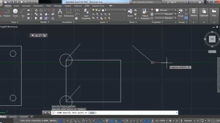
Task: Select the Rotate tool in Modify panel
Action: [x=41, y=10]
